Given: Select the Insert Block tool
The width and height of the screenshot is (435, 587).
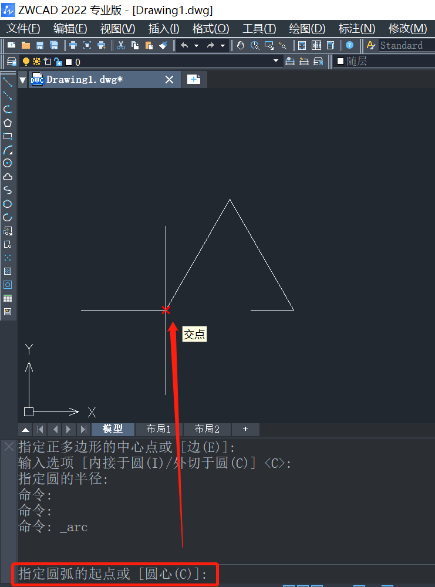Looking at the screenshot, I should [x=8, y=231].
